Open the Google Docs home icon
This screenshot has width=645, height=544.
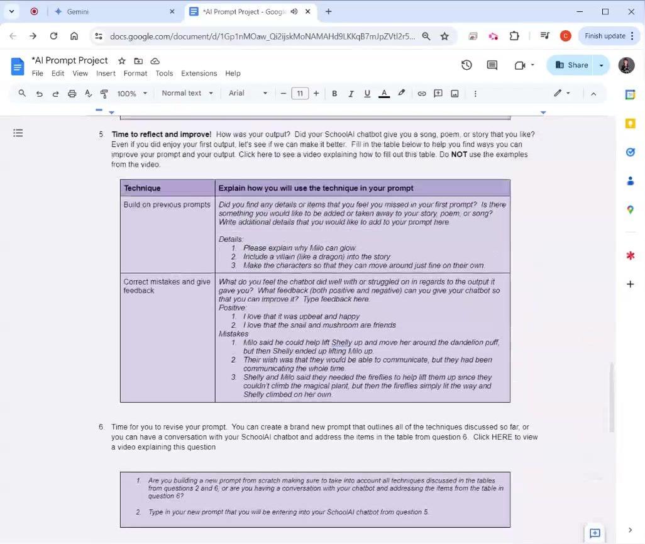point(17,67)
